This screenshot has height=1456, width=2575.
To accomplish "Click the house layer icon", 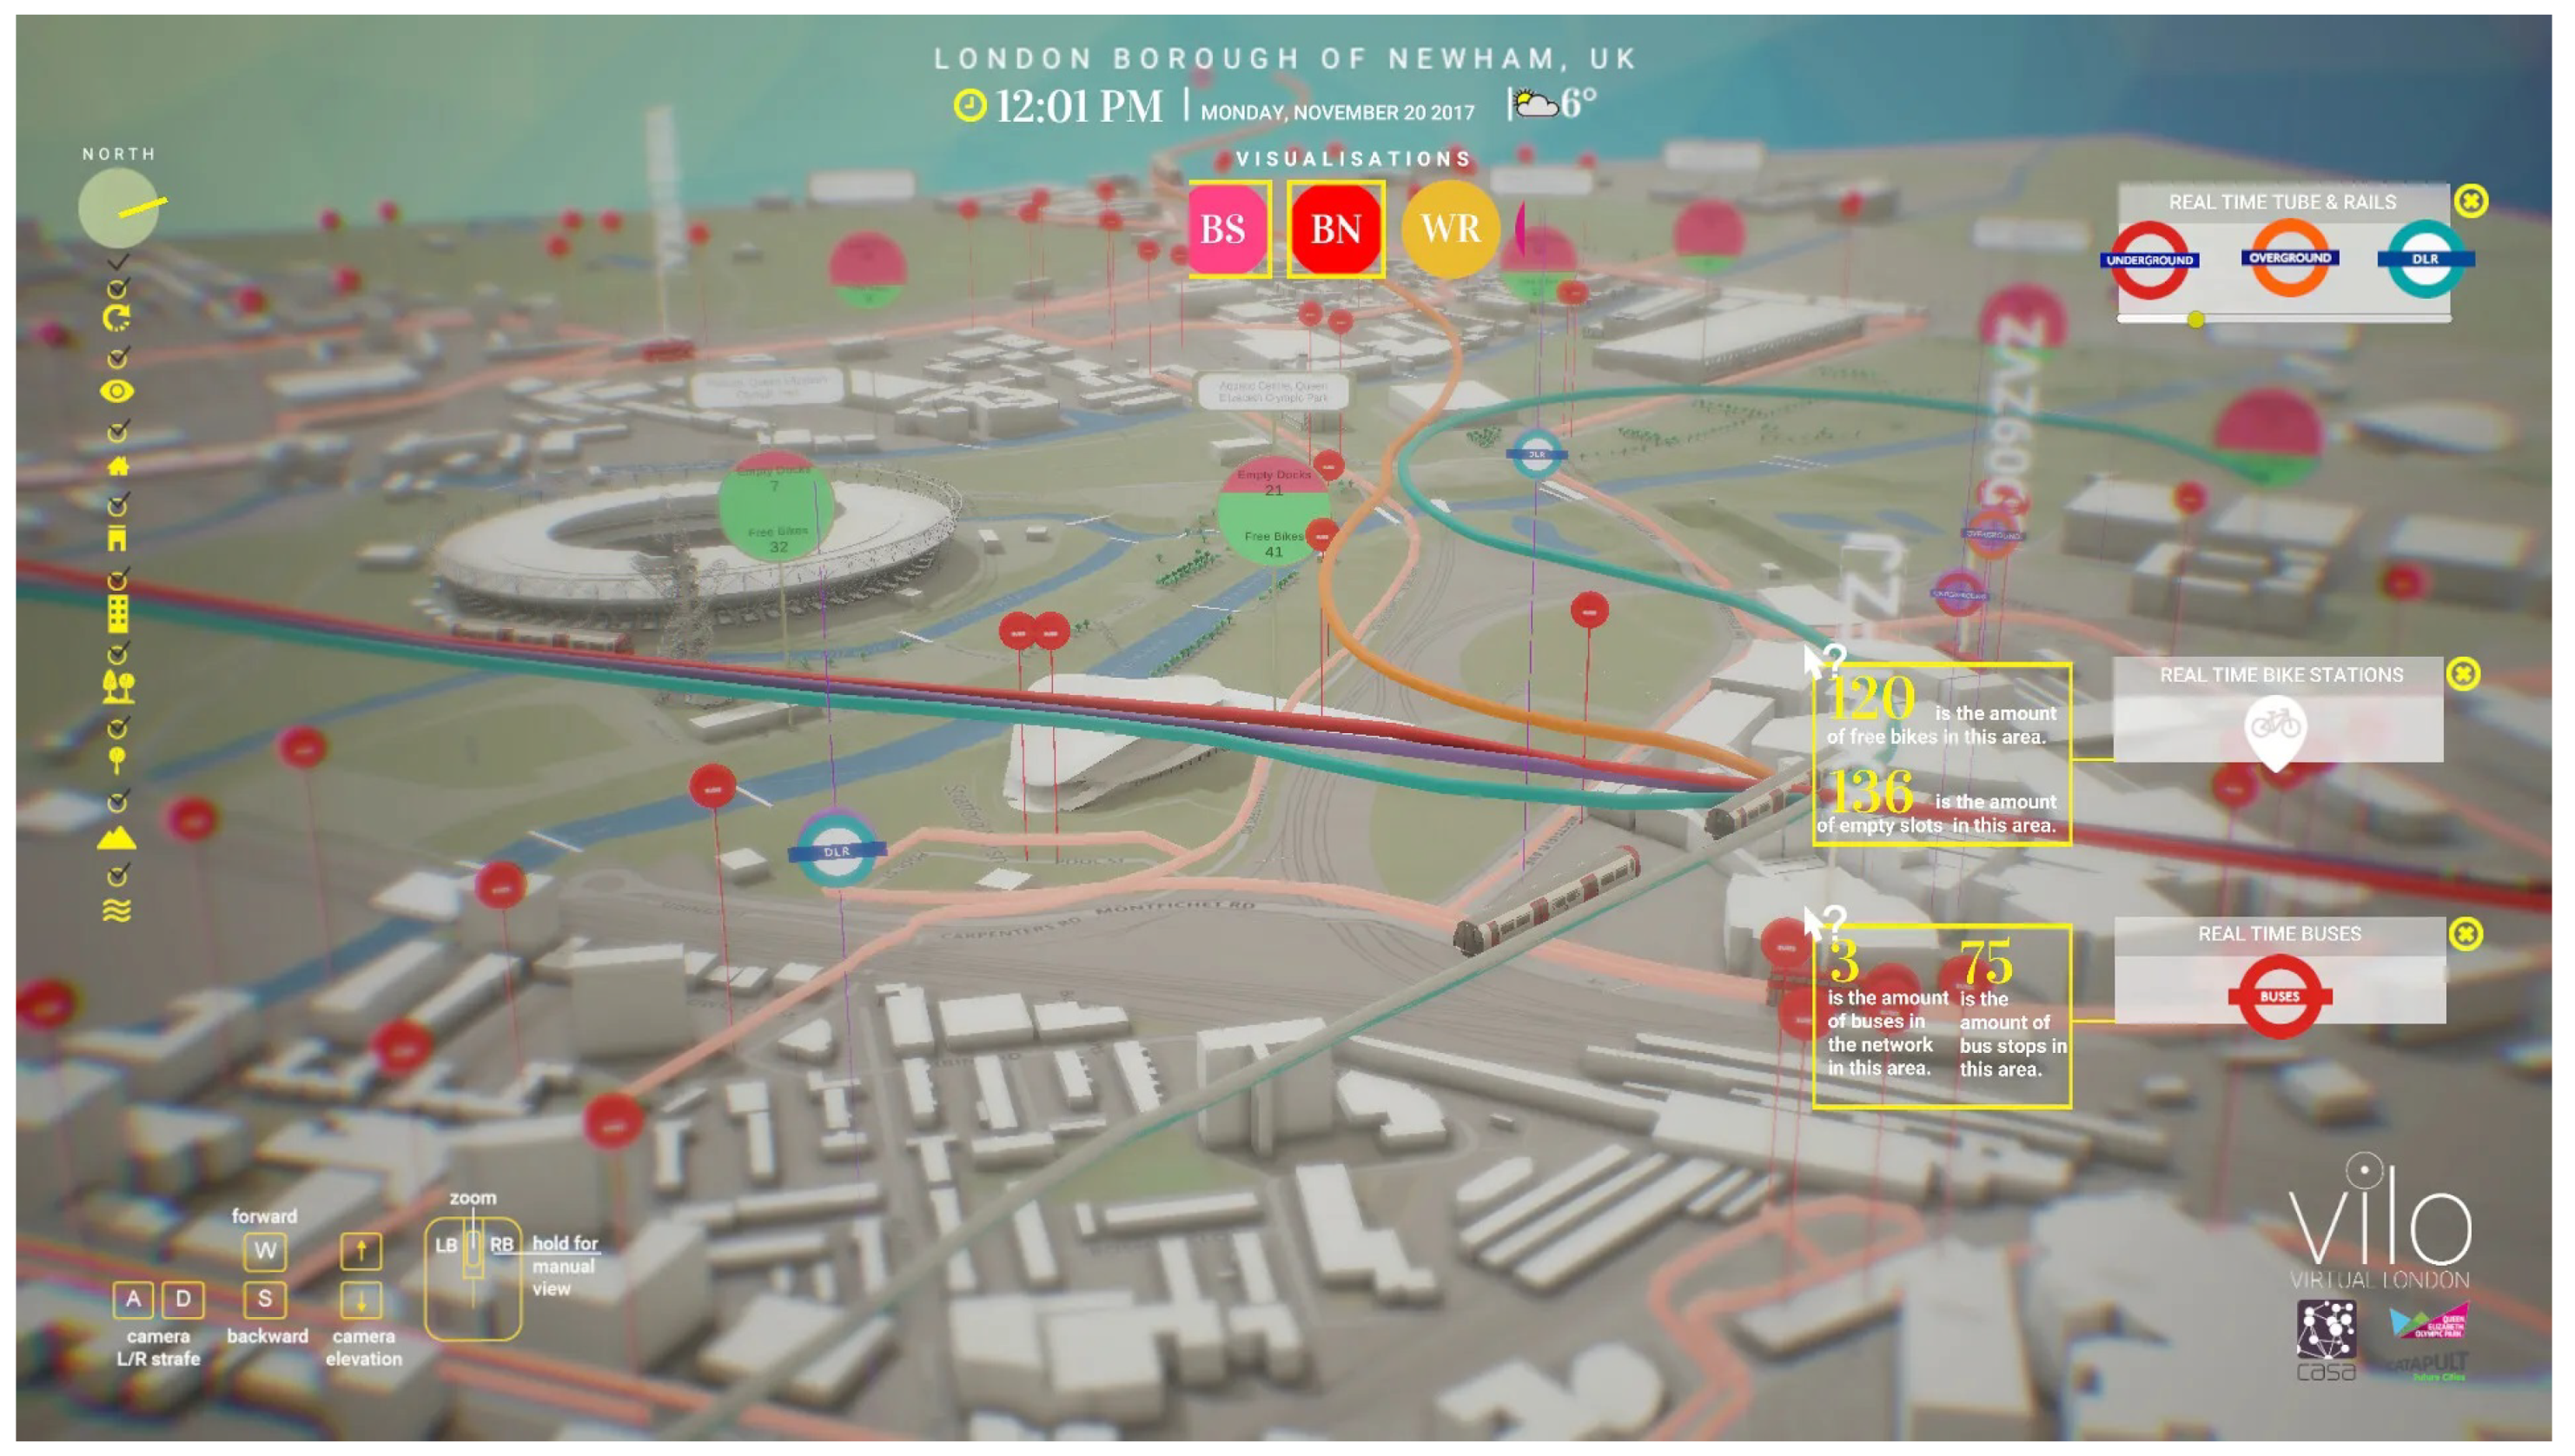I will click(118, 466).
